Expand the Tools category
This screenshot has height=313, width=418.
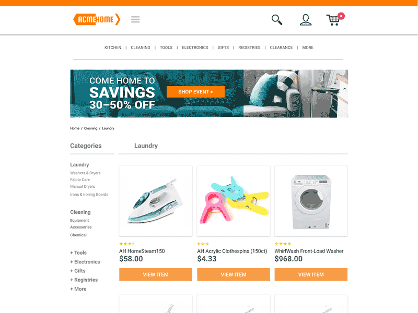78,252
